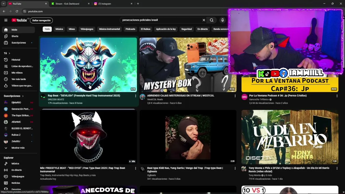Open Música under Explorar
The height and width of the screenshot is (194, 345).
pyautogui.click(x=18, y=164)
